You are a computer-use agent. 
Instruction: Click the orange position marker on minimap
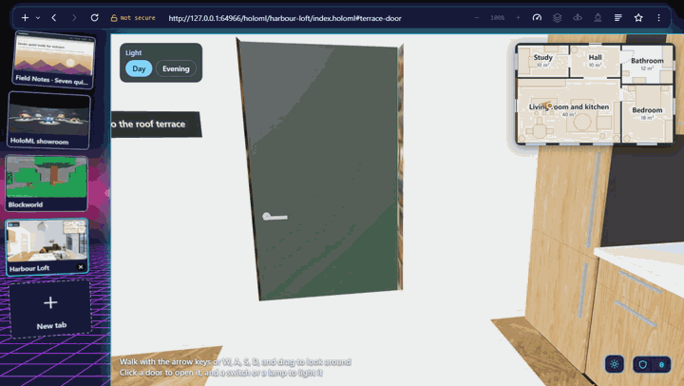(x=550, y=106)
